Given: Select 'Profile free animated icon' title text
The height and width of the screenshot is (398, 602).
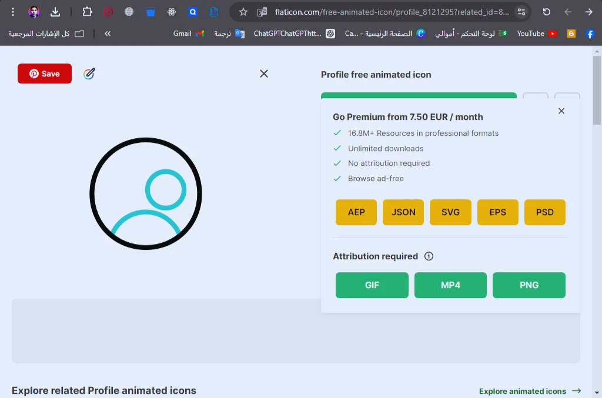Looking at the screenshot, I should coord(376,75).
